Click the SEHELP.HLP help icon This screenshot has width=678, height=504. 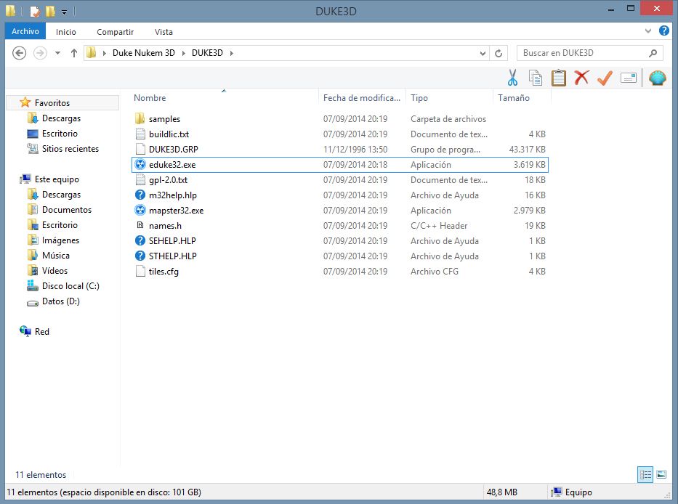(140, 241)
